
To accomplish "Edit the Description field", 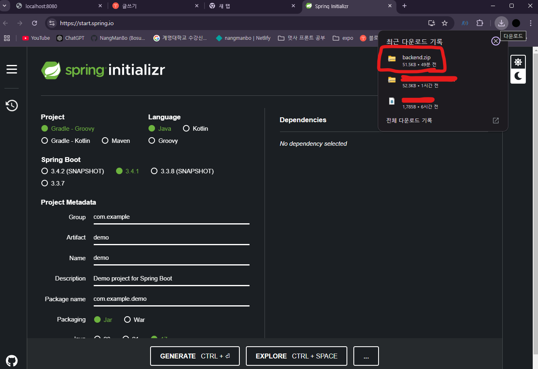I will (x=171, y=278).
